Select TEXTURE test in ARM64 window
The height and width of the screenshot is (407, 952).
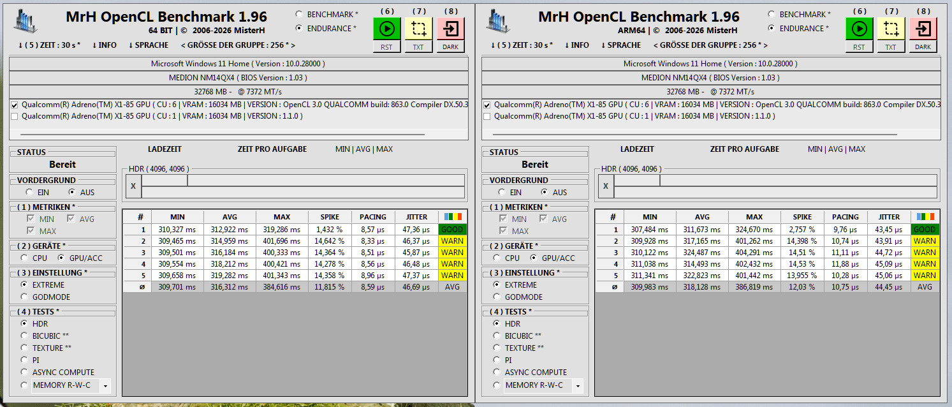coord(497,348)
